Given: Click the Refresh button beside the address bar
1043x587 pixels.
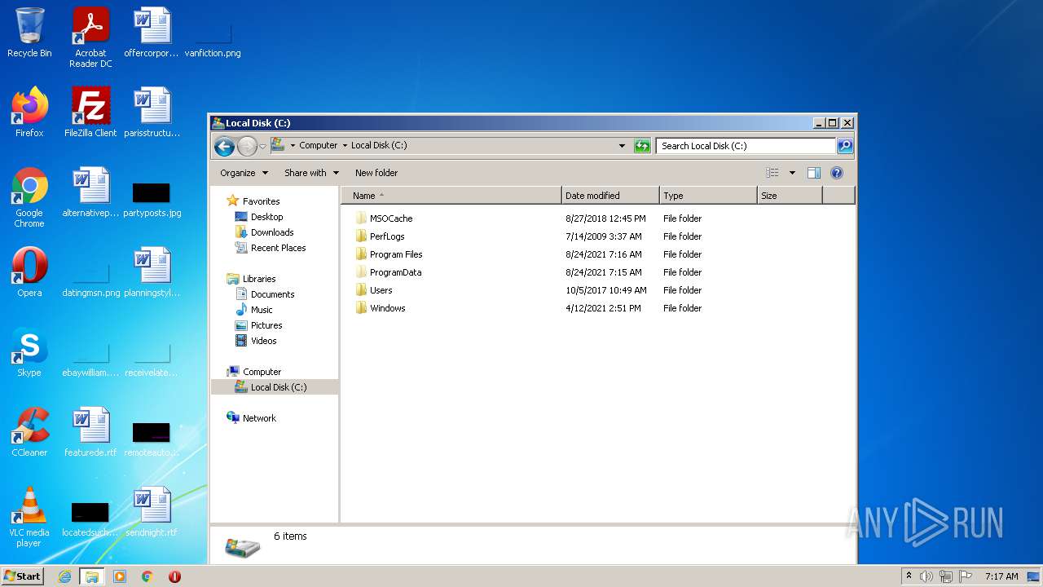Looking at the screenshot, I should coord(643,146).
